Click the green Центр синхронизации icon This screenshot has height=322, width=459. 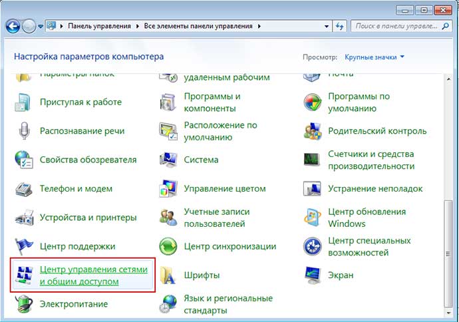click(x=168, y=246)
